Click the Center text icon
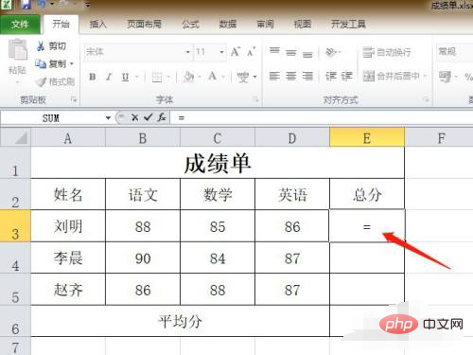This screenshot has height=355, width=473. (290, 76)
